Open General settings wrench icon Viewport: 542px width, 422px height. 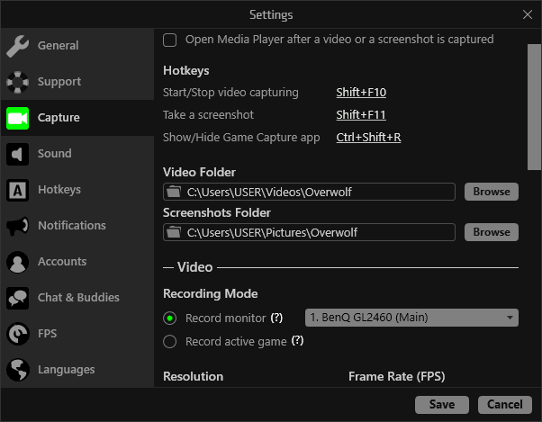click(18, 46)
